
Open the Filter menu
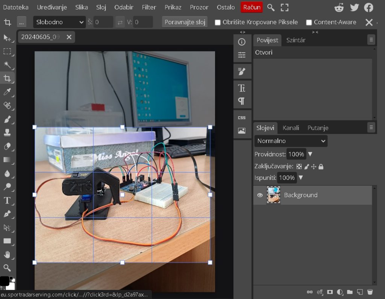[149, 7]
